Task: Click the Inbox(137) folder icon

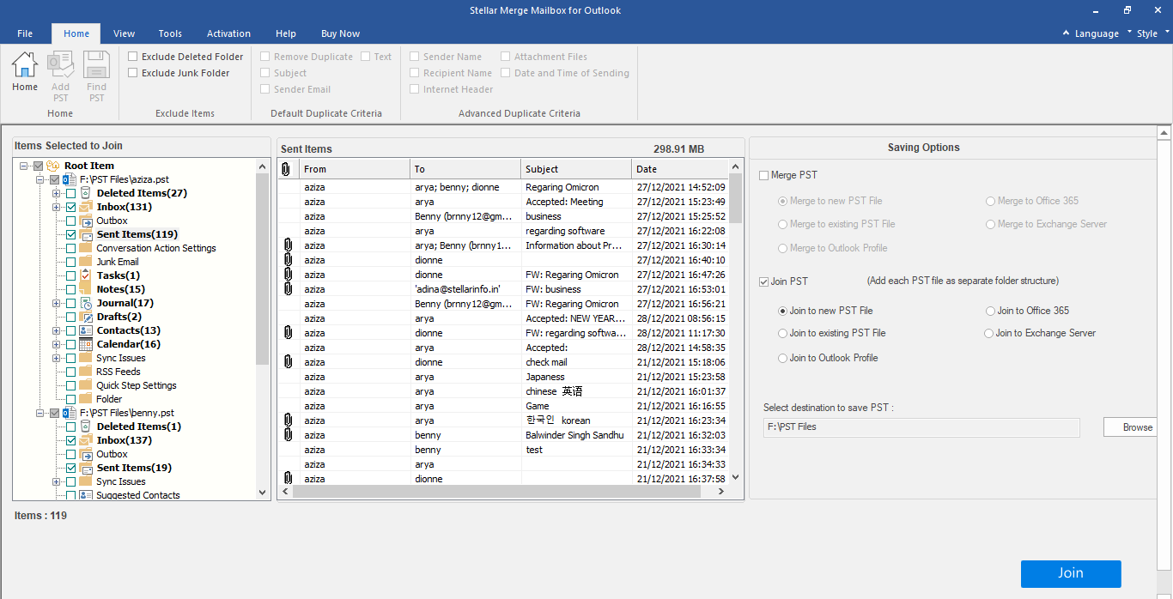Action: [x=86, y=440]
